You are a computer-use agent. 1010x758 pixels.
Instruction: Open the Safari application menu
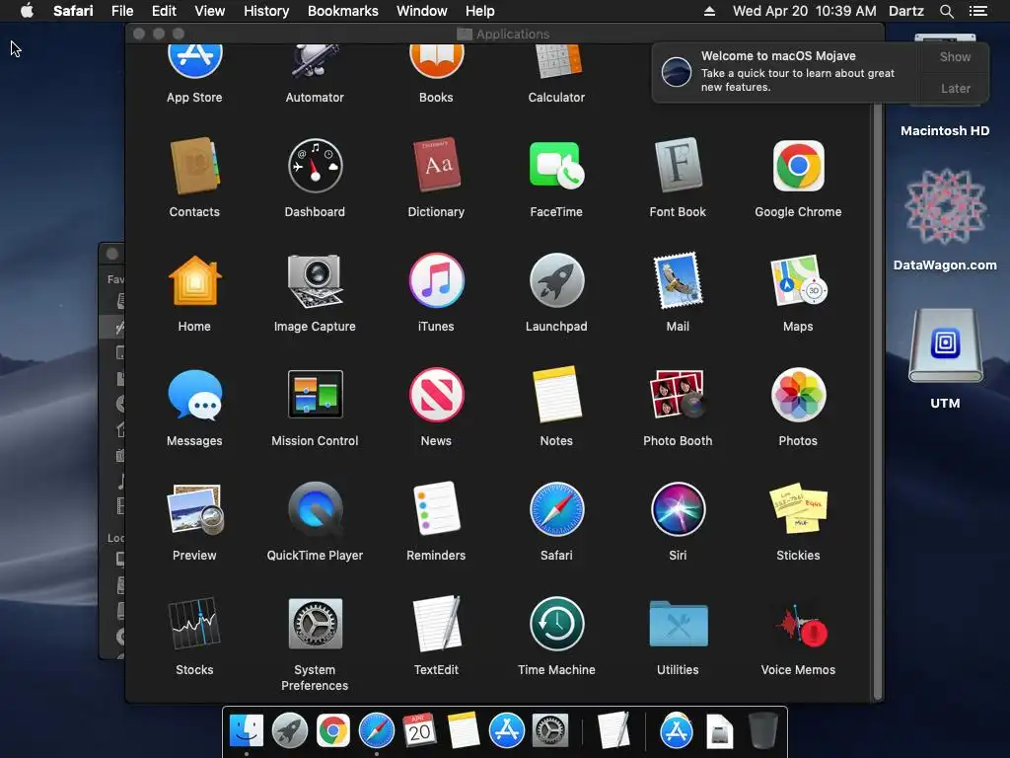coord(73,11)
